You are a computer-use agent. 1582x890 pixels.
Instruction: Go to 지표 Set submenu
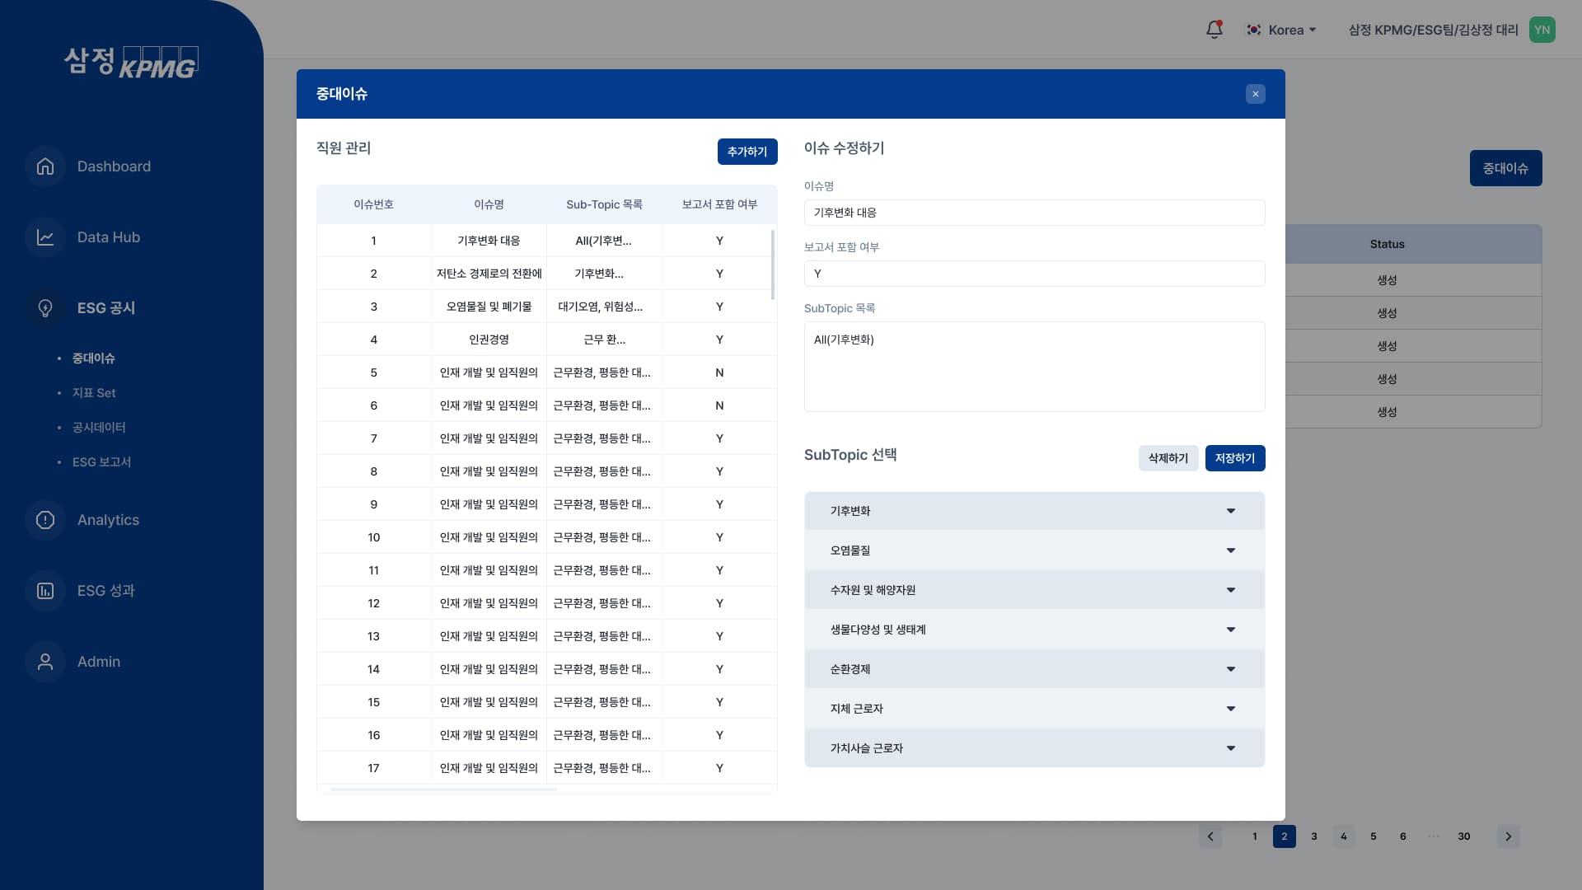click(x=94, y=393)
